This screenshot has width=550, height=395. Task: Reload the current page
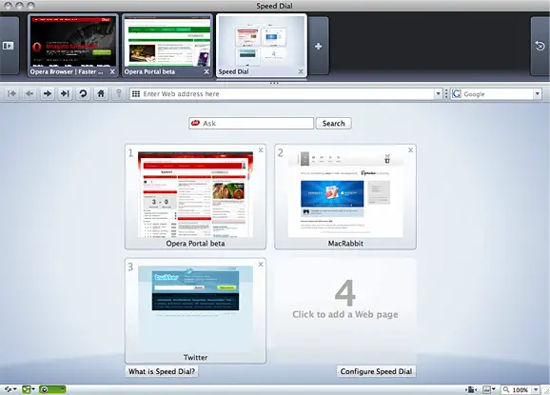(x=83, y=93)
